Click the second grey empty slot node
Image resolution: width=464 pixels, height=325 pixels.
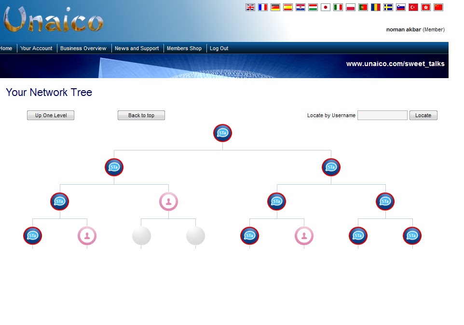(x=196, y=236)
